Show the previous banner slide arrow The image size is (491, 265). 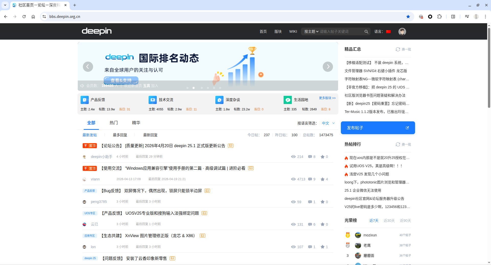coord(88,67)
